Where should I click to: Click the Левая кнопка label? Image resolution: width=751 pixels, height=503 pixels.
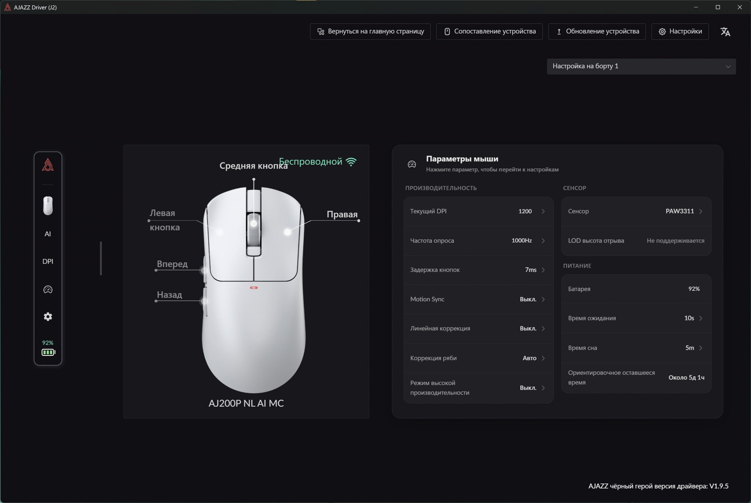pos(165,220)
